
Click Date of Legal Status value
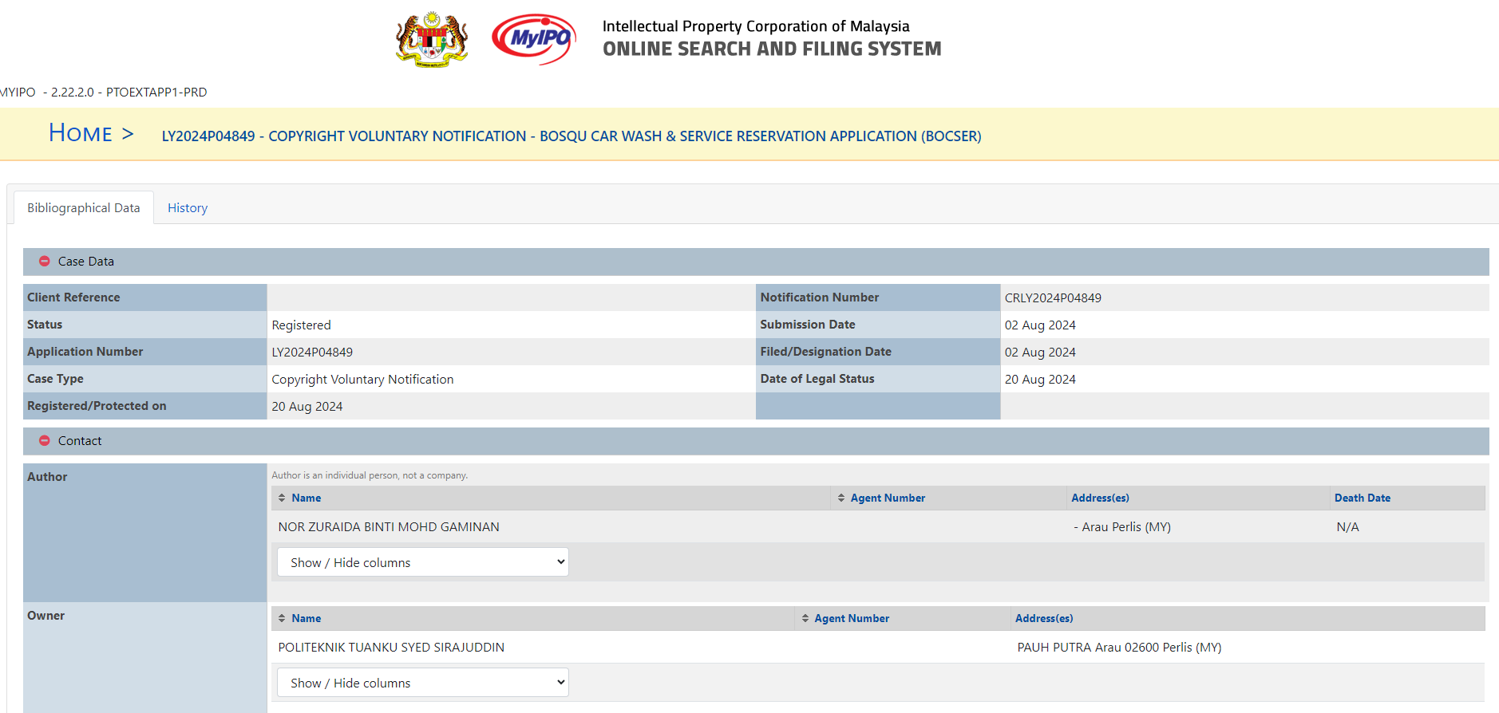click(1040, 380)
